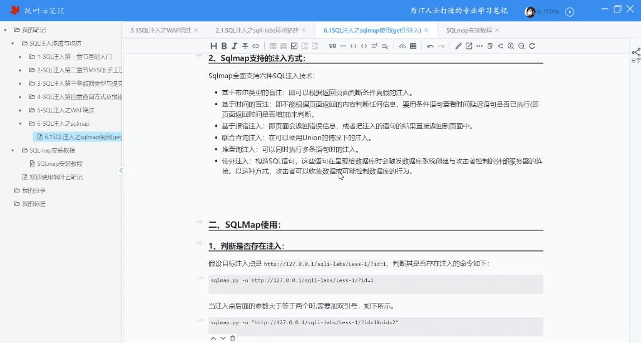This screenshot has width=641, height=343.
Task: Insert an unordered bullet list
Action: (273, 46)
